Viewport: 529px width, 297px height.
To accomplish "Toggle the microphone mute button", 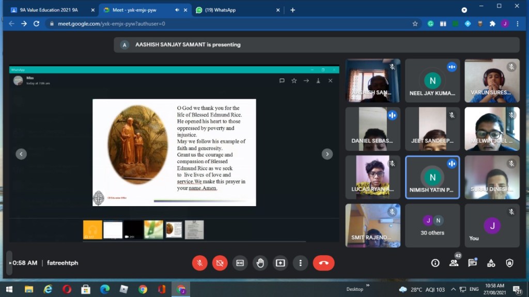I will 199,263.
